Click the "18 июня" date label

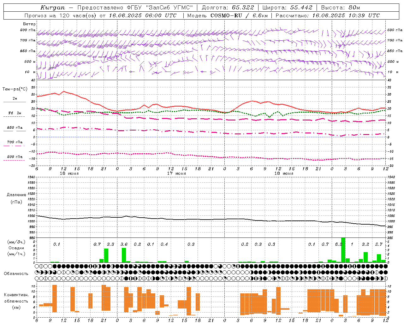284,173
